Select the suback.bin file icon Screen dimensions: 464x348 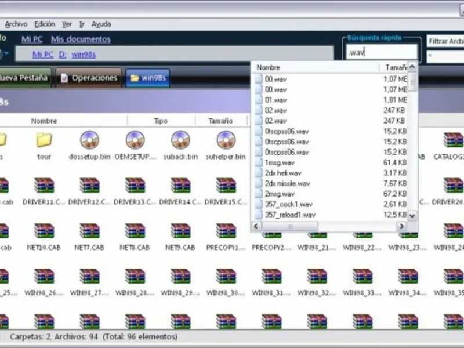pyautogui.click(x=180, y=140)
